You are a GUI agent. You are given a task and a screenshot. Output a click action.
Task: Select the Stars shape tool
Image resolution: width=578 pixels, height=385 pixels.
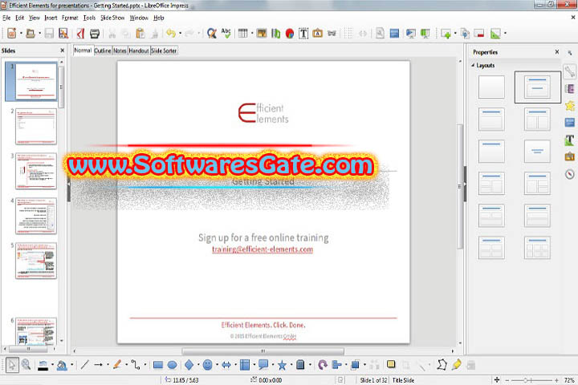[x=282, y=365]
